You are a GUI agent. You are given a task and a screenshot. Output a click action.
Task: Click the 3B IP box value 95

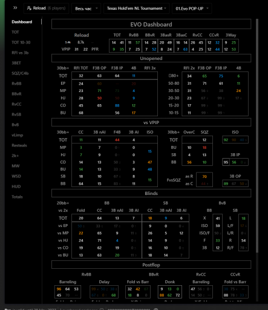pos(226,162)
